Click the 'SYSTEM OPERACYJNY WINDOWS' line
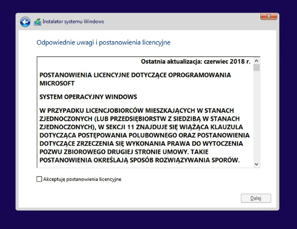Viewport: 297px width, 229px height. [88, 97]
